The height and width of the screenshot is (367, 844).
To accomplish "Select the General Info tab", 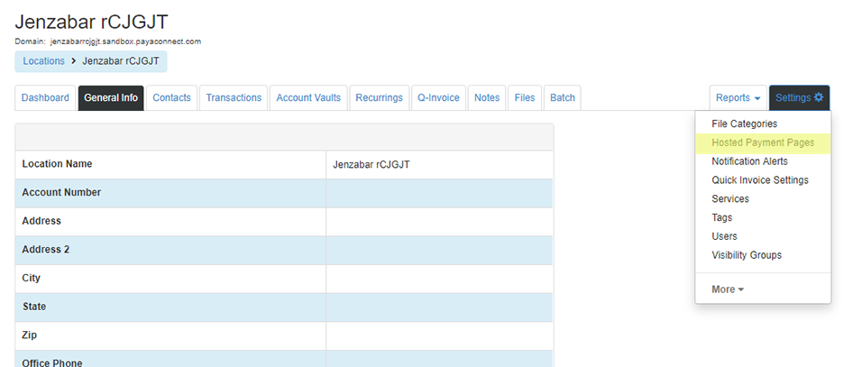I will click(111, 98).
